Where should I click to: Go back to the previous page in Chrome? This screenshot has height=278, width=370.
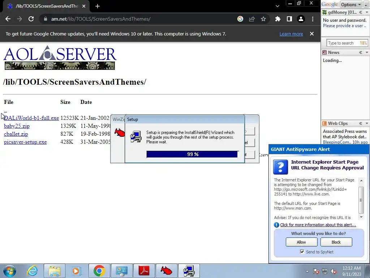[8, 19]
